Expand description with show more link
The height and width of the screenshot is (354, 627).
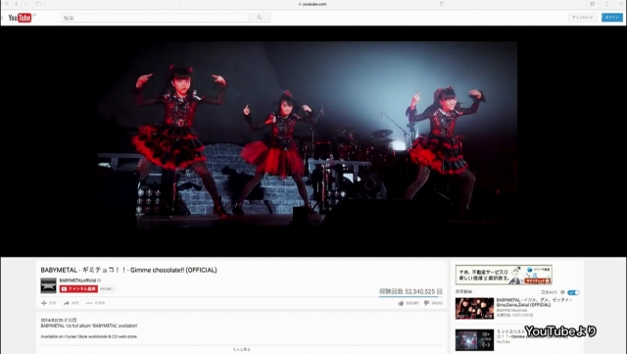pyautogui.click(x=242, y=350)
